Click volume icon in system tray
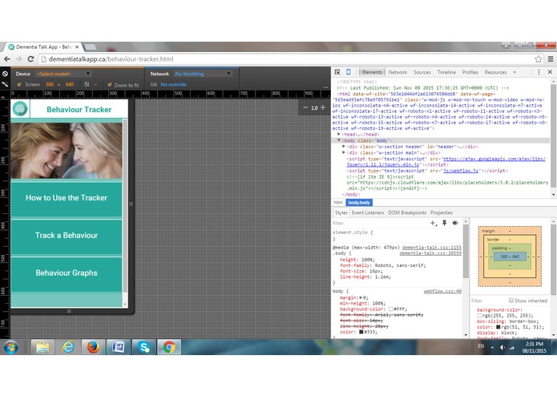557x396 pixels. click(502, 347)
